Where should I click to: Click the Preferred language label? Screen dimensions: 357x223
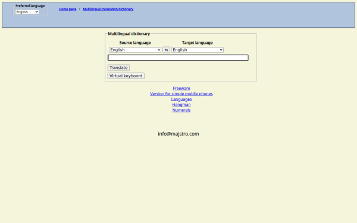(30, 6)
